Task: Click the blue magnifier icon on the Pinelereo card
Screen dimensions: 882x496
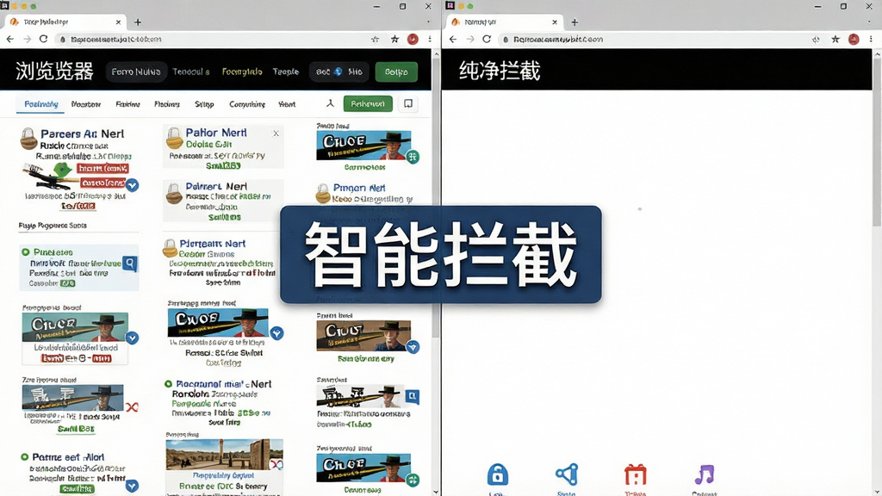Action: (x=130, y=263)
